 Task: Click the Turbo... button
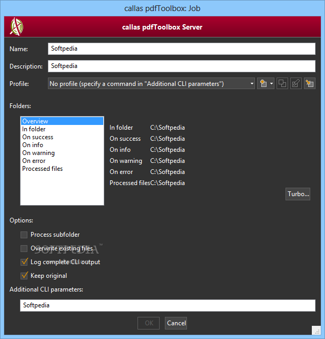coord(298,194)
